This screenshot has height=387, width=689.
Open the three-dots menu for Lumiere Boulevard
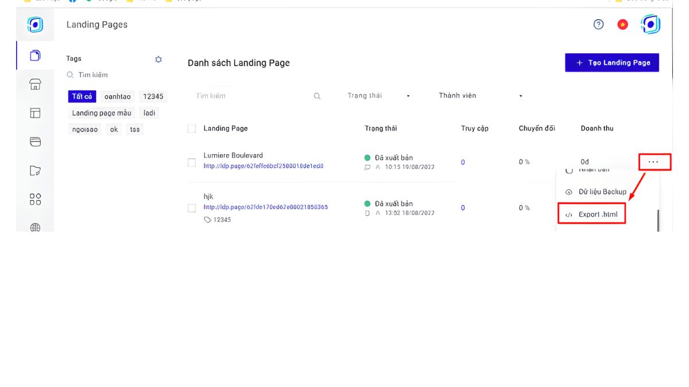tap(653, 162)
